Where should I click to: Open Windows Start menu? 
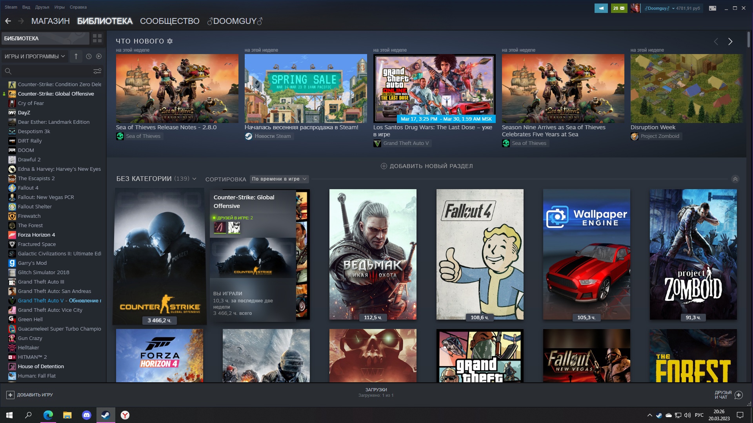pyautogui.click(x=9, y=415)
